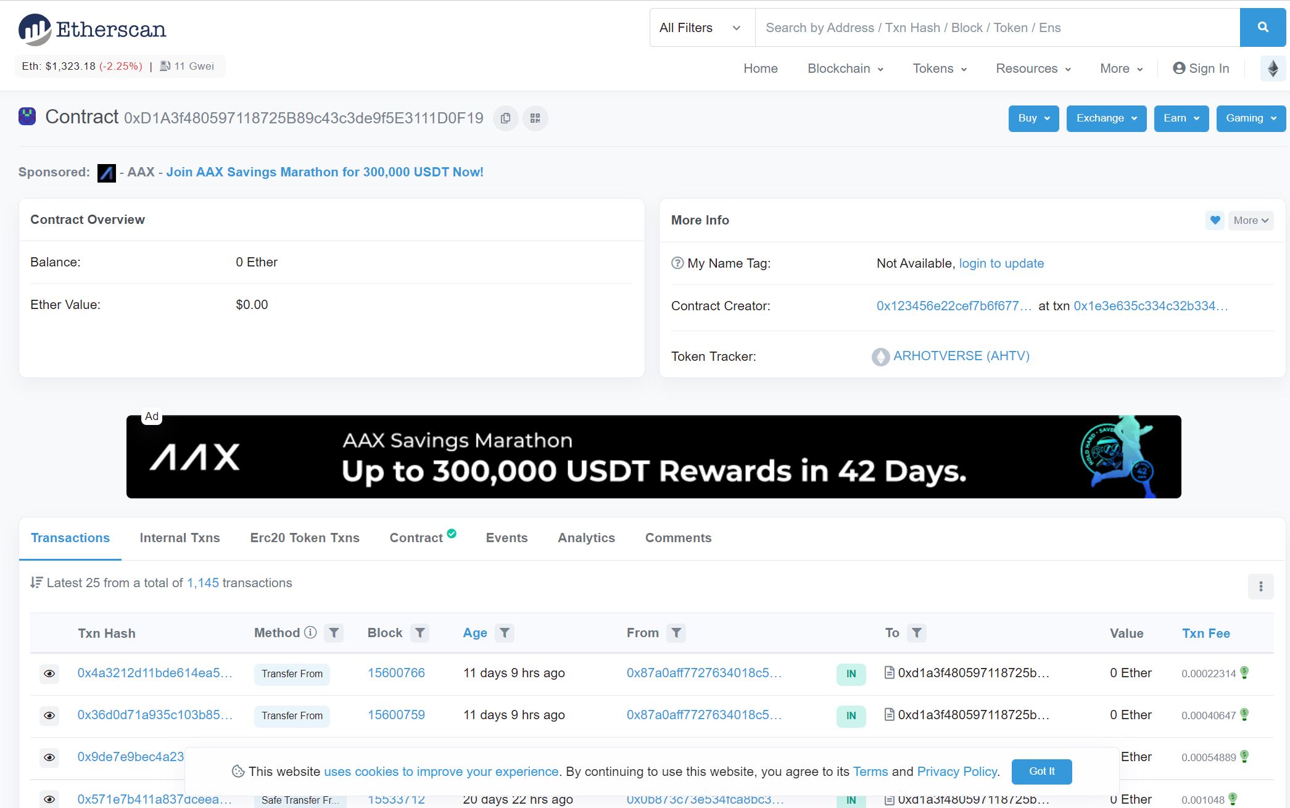
Task: Click the gas savings icon for fee 0.00040647
Action: (1244, 714)
